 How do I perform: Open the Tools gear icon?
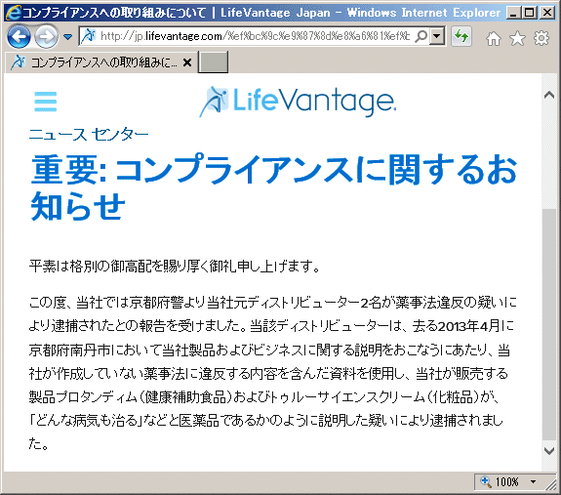(x=541, y=38)
